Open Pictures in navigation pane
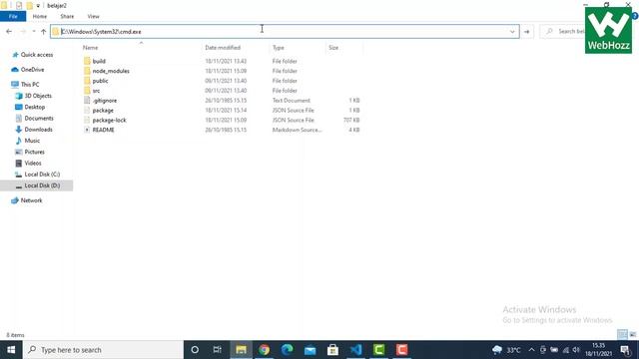Image resolution: width=639 pixels, height=359 pixels. [34, 152]
